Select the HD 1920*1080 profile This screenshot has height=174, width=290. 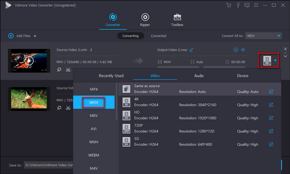[196, 115]
